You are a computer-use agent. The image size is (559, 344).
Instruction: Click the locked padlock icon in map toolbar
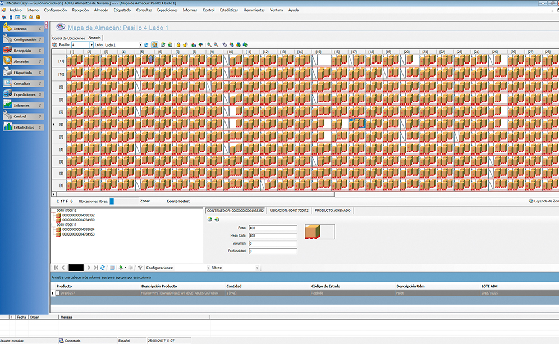click(178, 44)
